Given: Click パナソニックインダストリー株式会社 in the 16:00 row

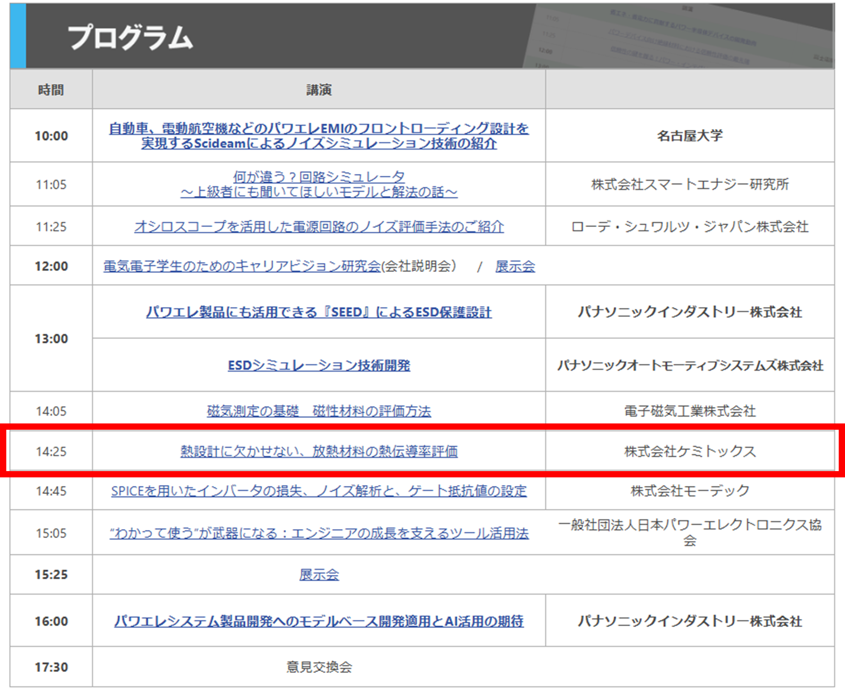Looking at the screenshot, I should pyautogui.click(x=690, y=621).
